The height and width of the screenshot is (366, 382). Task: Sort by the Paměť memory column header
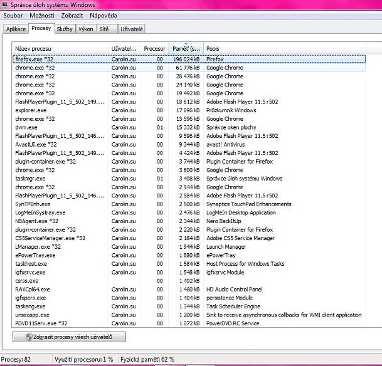coord(186,48)
